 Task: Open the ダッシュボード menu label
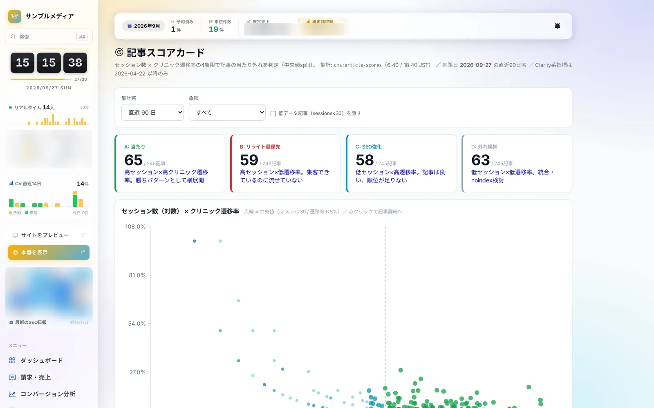pyautogui.click(x=42, y=361)
